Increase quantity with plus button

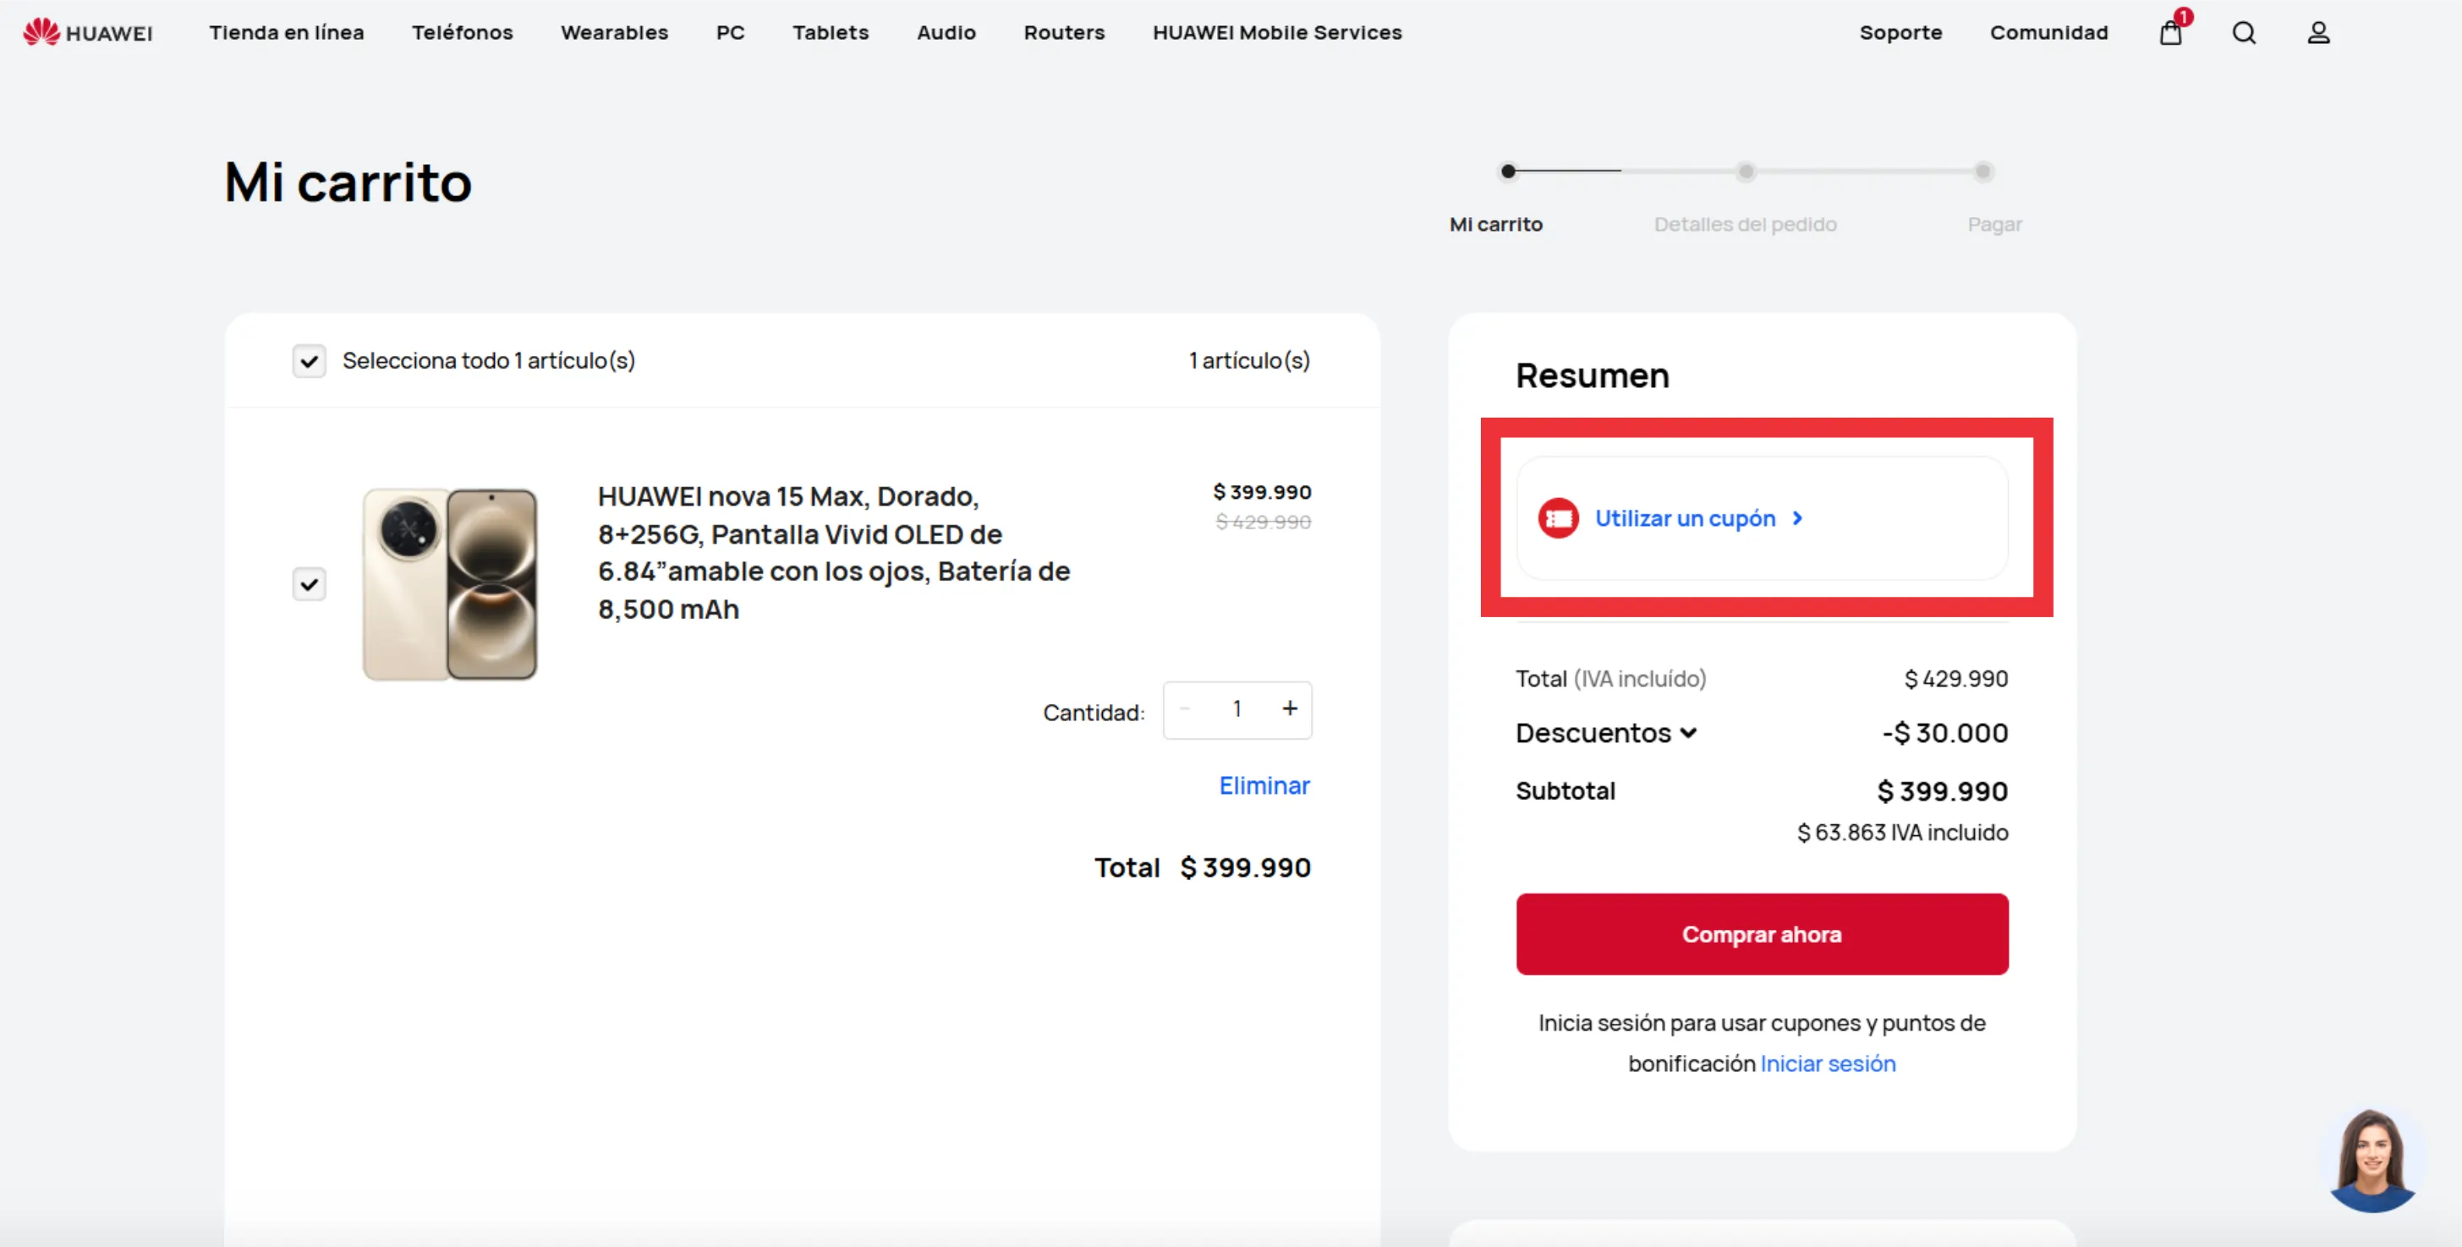[1289, 709]
